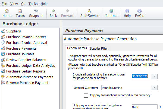
Task: Click the Purchase Payments panel heading
Action: coord(84,31)
